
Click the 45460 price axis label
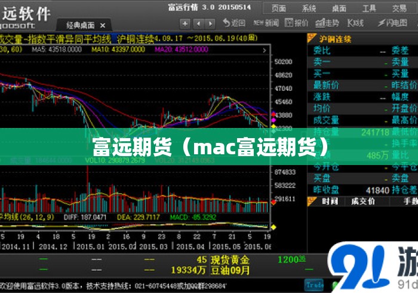pos(284,102)
